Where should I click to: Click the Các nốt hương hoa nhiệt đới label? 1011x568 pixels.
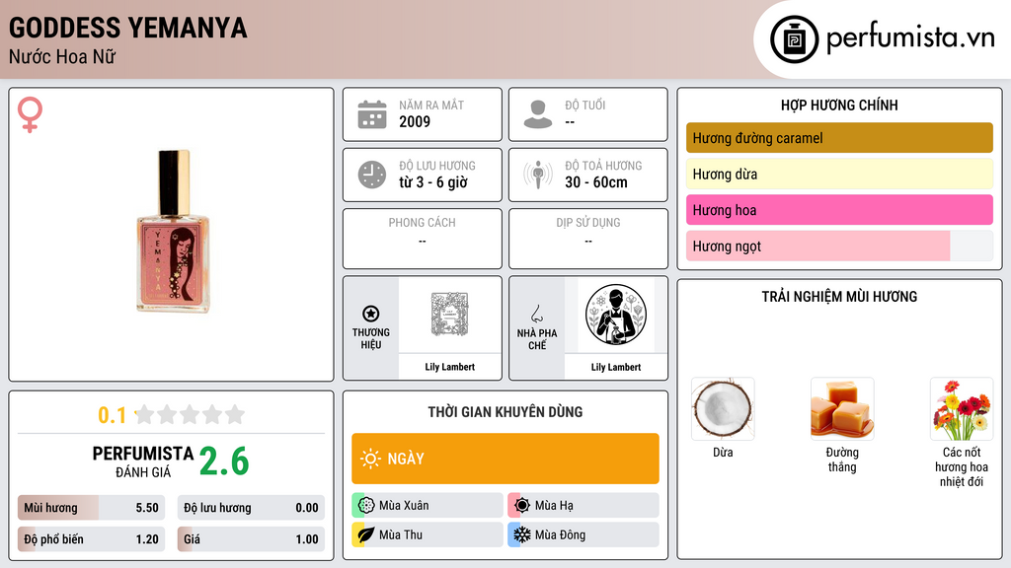[x=962, y=466]
